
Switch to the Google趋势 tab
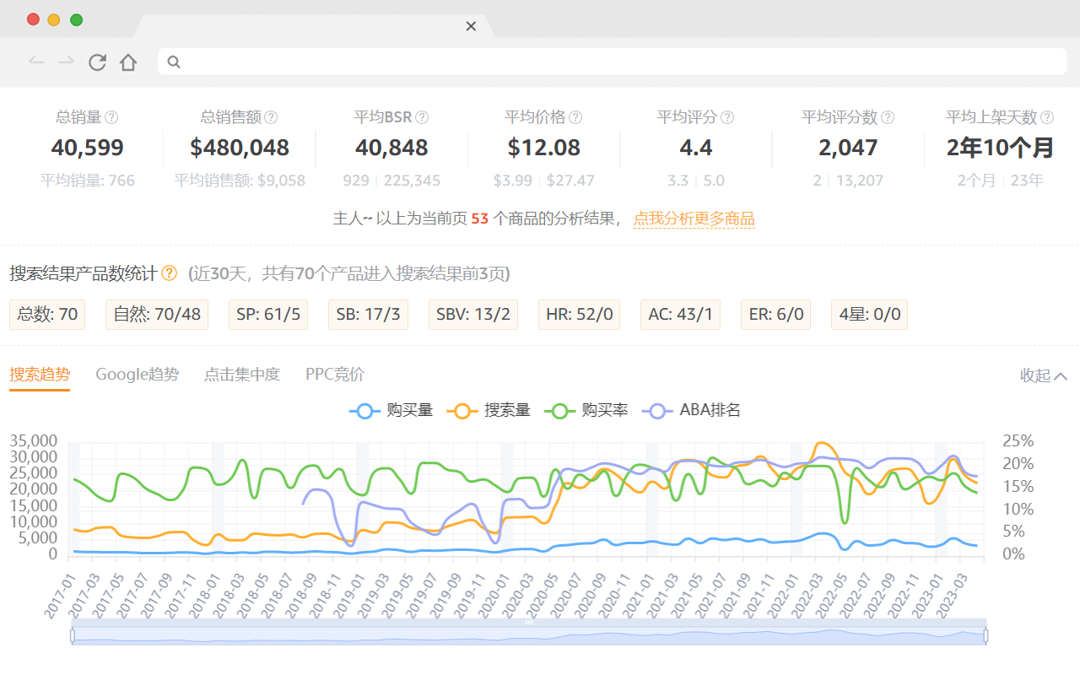(137, 374)
